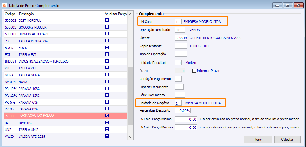Select the TABELA NOVA description cell
Screen dimensions: 306x147
(61, 75)
